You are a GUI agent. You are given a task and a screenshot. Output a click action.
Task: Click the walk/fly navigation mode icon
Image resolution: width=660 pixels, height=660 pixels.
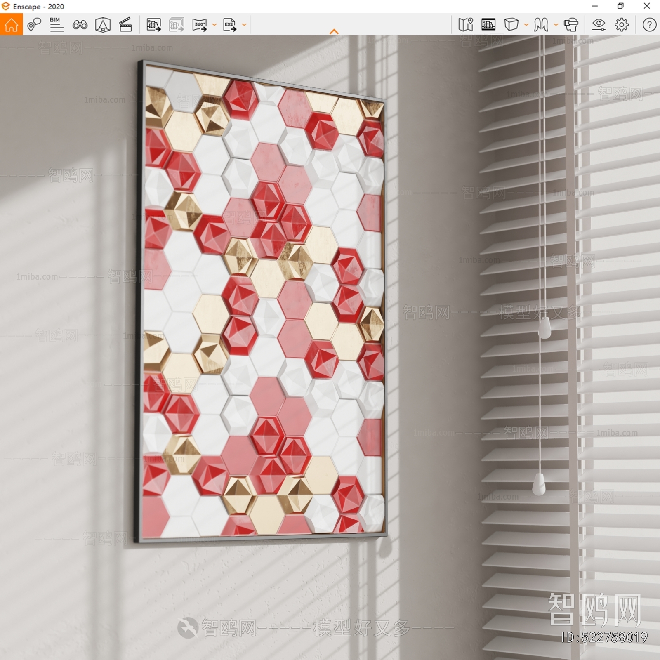point(541,24)
